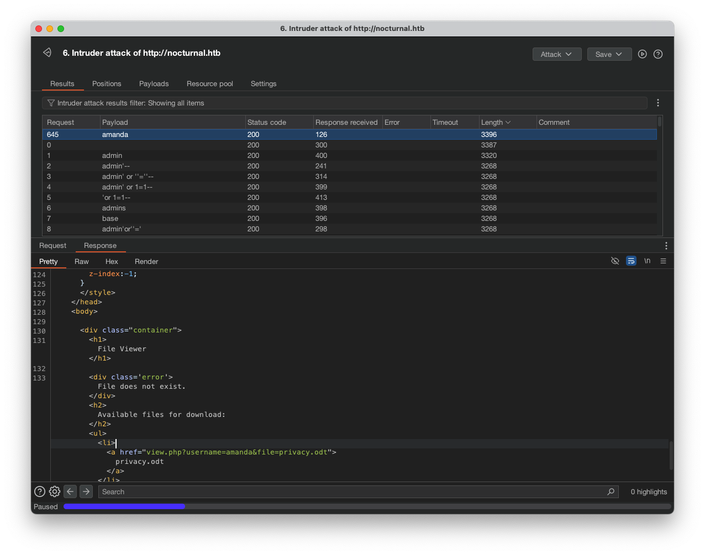Screen dimensions: 705x555
Task: Open the attack Settings tab
Action: 264,84
